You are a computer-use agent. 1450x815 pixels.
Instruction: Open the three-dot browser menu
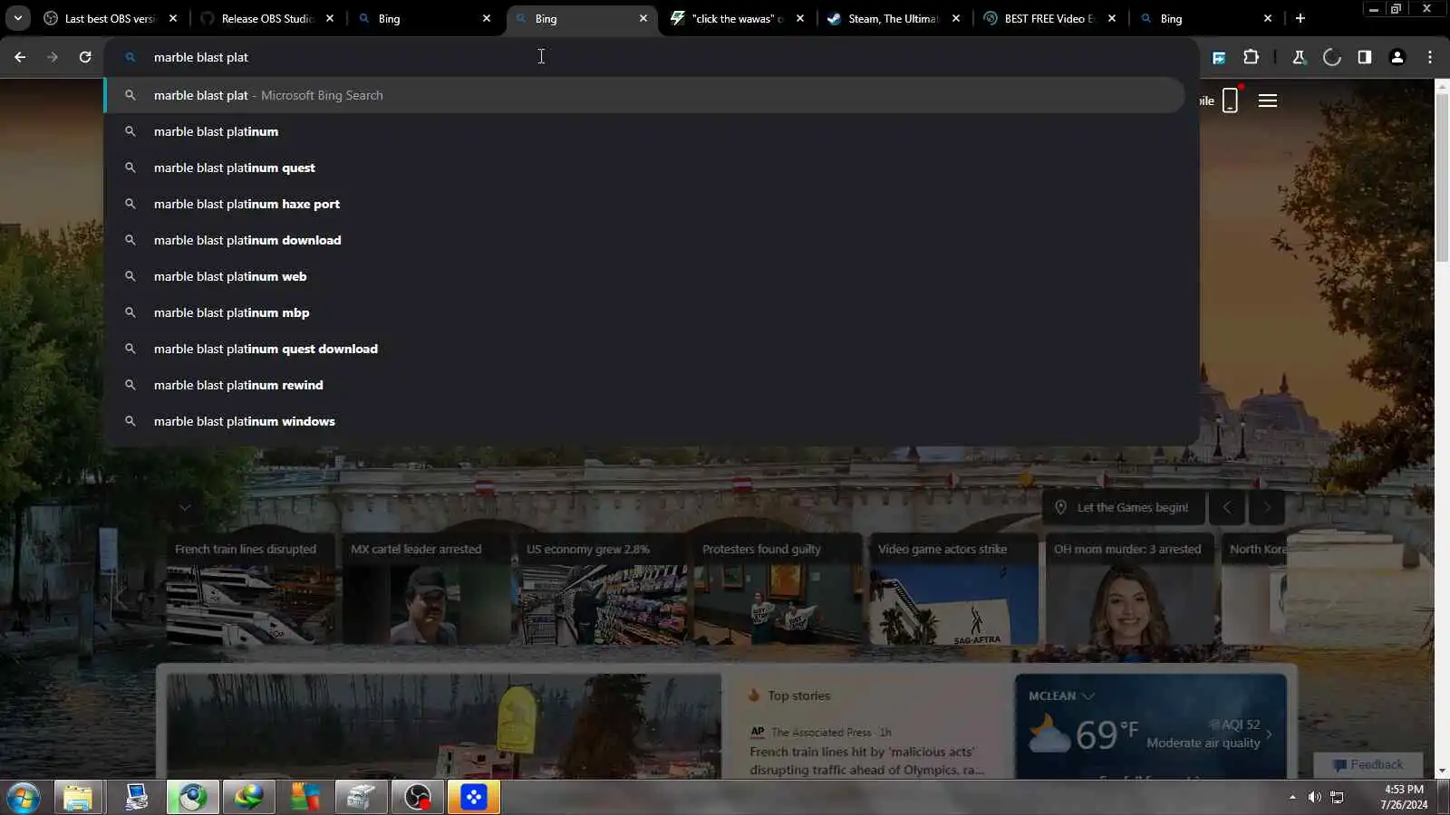[x=1430, y=57]
